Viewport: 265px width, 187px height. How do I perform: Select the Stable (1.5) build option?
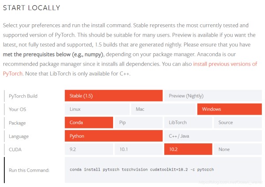(x=114, y=96)
